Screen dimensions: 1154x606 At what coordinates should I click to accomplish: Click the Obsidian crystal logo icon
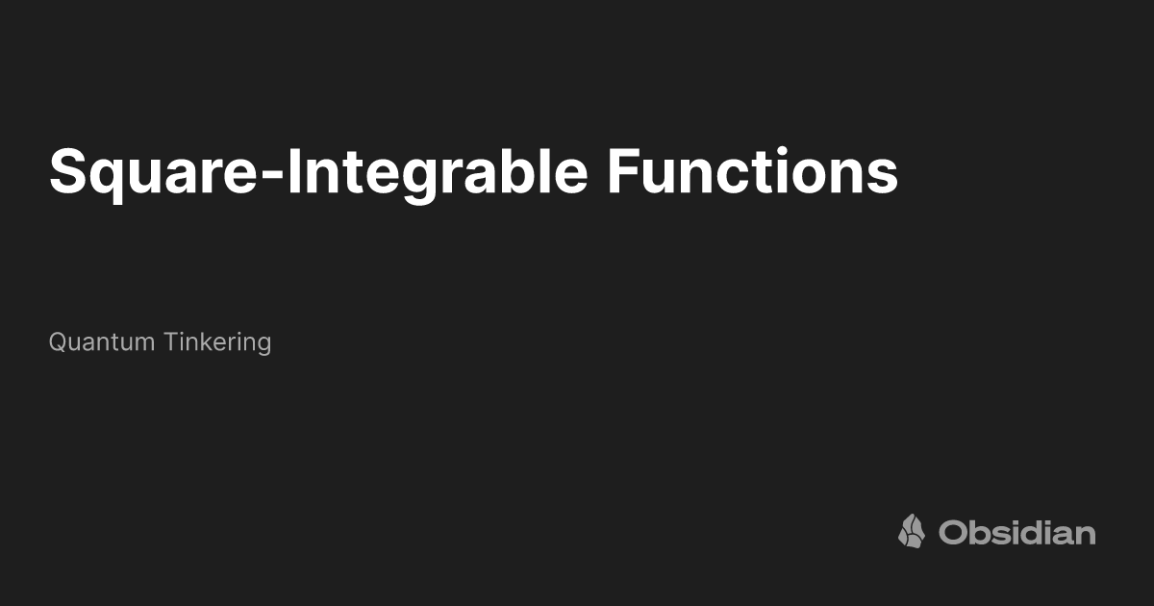912,531
